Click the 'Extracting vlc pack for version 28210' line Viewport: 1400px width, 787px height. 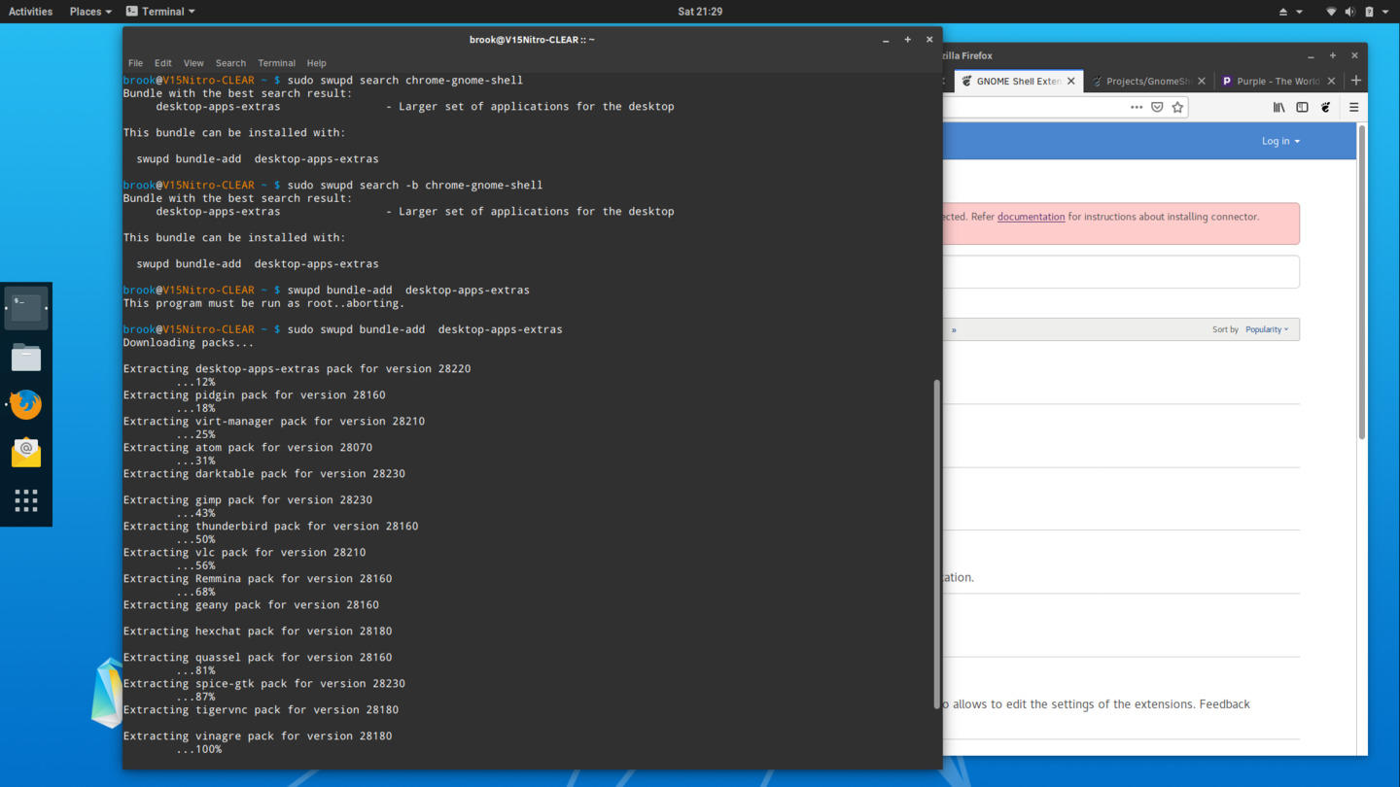point(245,553)
